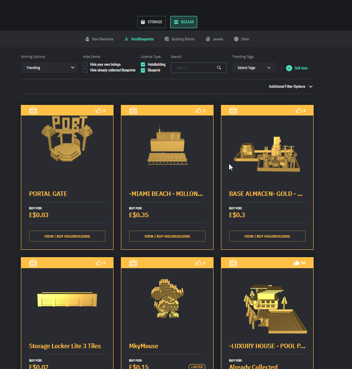Viewport: 352px width, 369px height.
Task: Click View / Buy Holobuilding for PORTAL GATE
Action: 67,236
